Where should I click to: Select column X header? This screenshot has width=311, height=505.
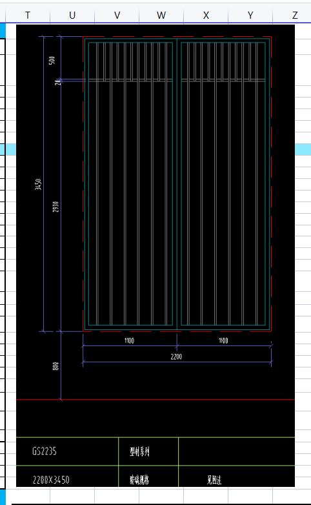(206, 15)
